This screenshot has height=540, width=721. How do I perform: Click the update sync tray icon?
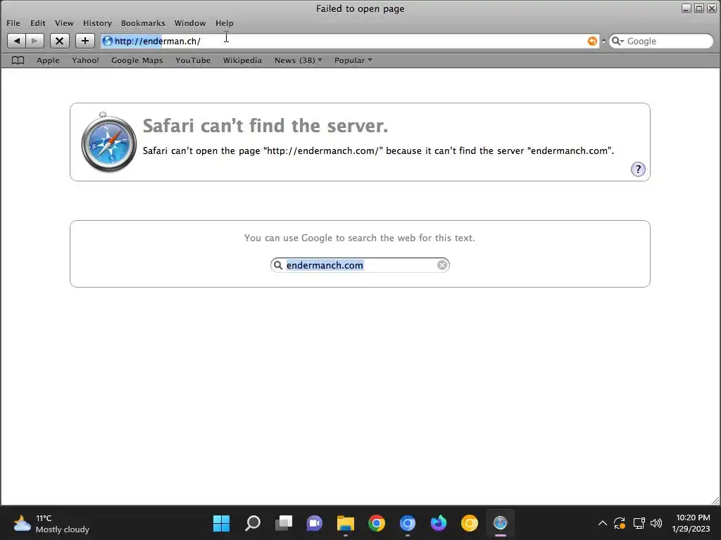pos(620,523)
